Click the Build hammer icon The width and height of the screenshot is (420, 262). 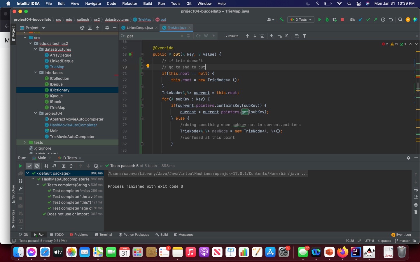(281, 20)
